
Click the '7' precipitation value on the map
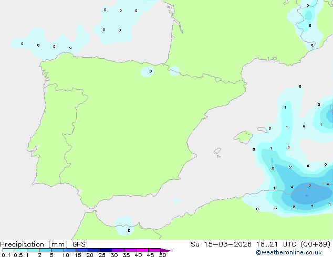pyautogui.click(x=310, y=186)
